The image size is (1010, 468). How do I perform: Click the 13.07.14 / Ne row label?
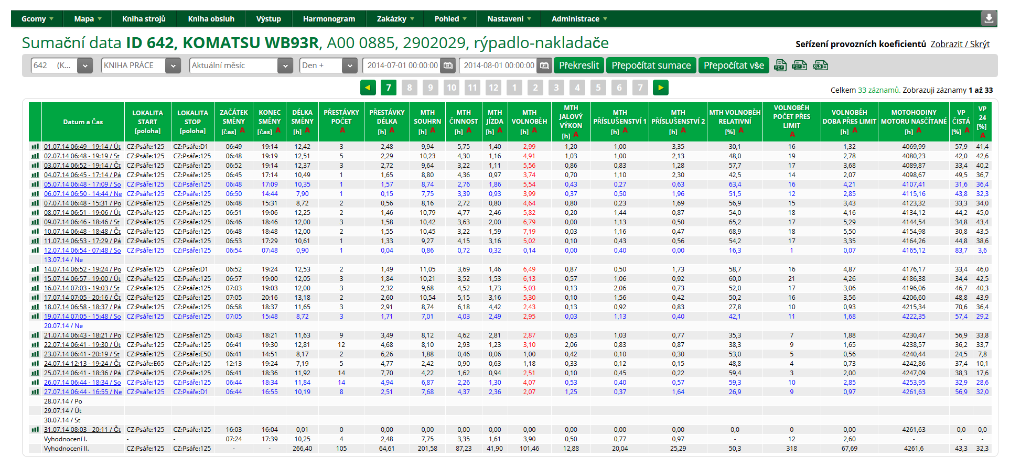[x=63, y=260]
